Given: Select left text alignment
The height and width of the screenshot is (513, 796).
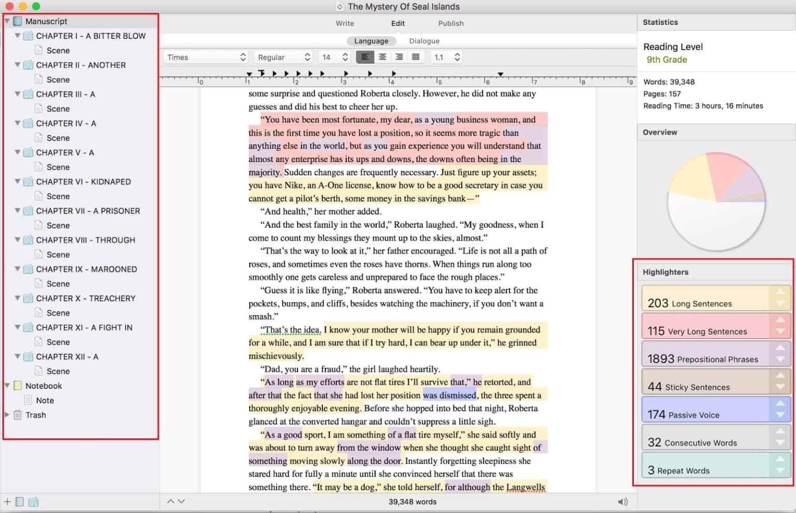Looking at the screenshot, I should tap(365, 57).
